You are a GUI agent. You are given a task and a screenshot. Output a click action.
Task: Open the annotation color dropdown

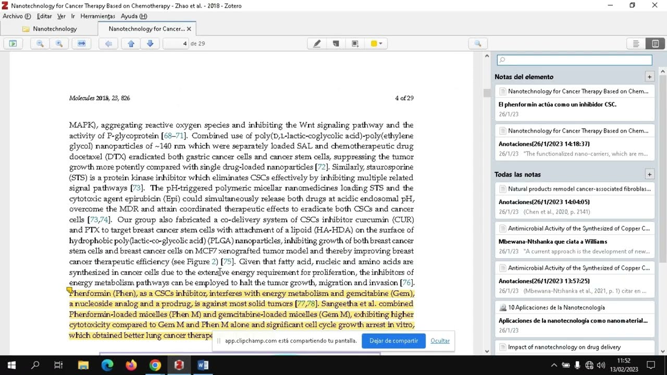[377, 44]
